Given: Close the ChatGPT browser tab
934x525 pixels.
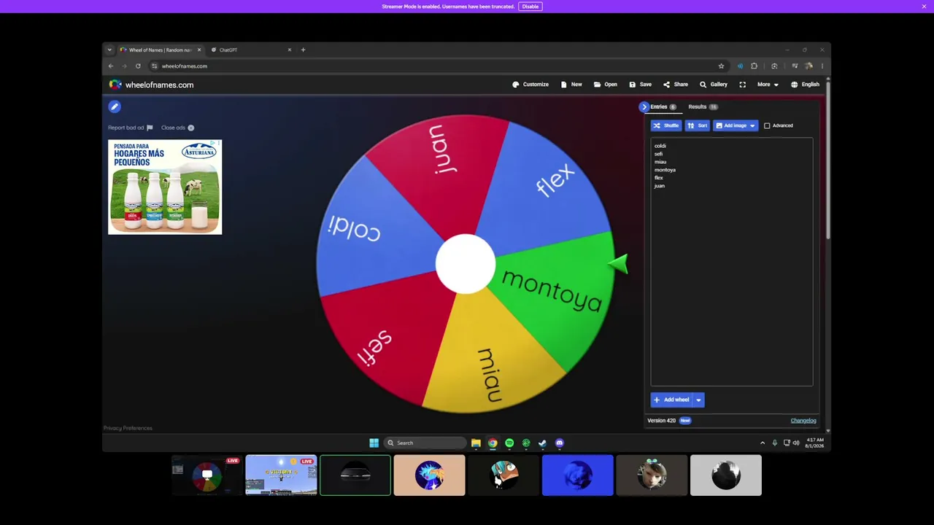Looking at the screenshot, I should click(289, 50).
